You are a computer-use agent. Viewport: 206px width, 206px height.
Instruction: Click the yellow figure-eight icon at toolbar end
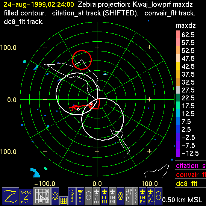tap(158, 196)
